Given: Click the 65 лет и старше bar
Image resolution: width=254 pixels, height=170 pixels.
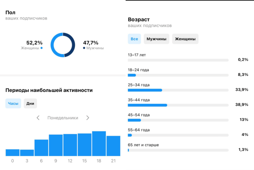Looking at the screenshot, I should coord(178,150).
